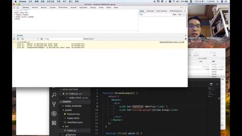Close index.js in open editors

[64, 94]
